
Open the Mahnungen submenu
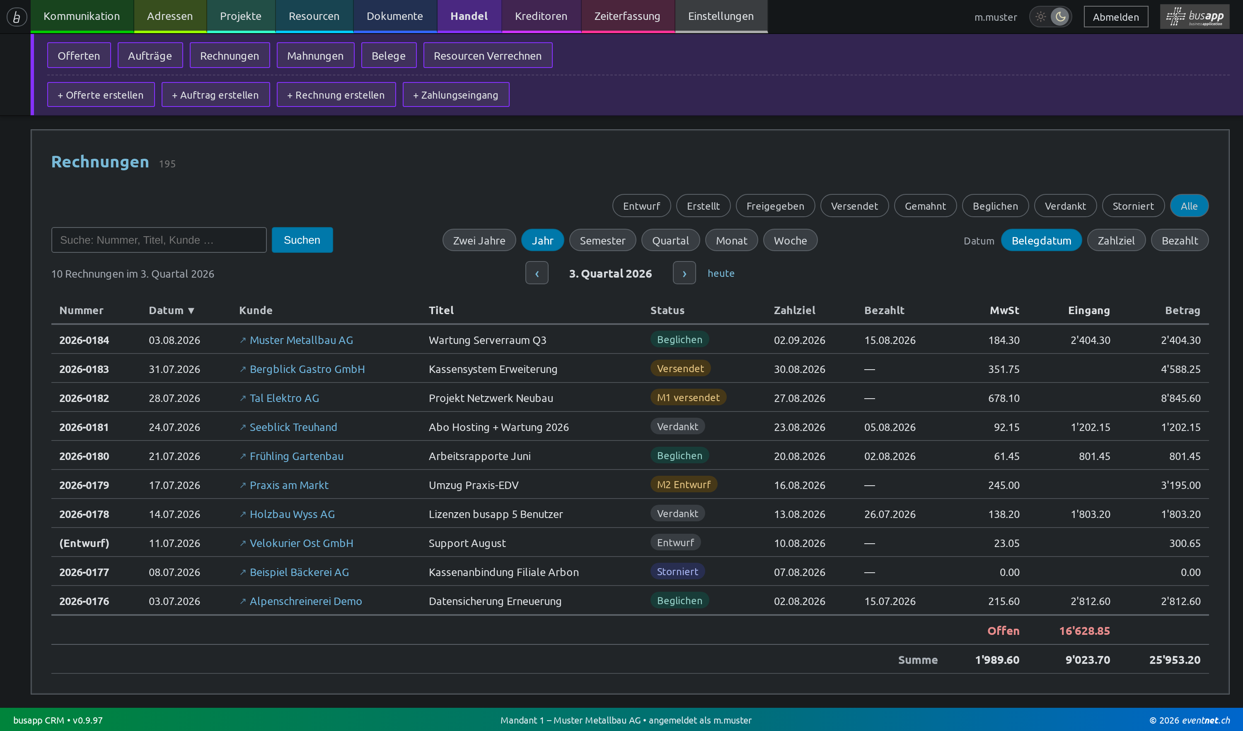coord(315,55)
